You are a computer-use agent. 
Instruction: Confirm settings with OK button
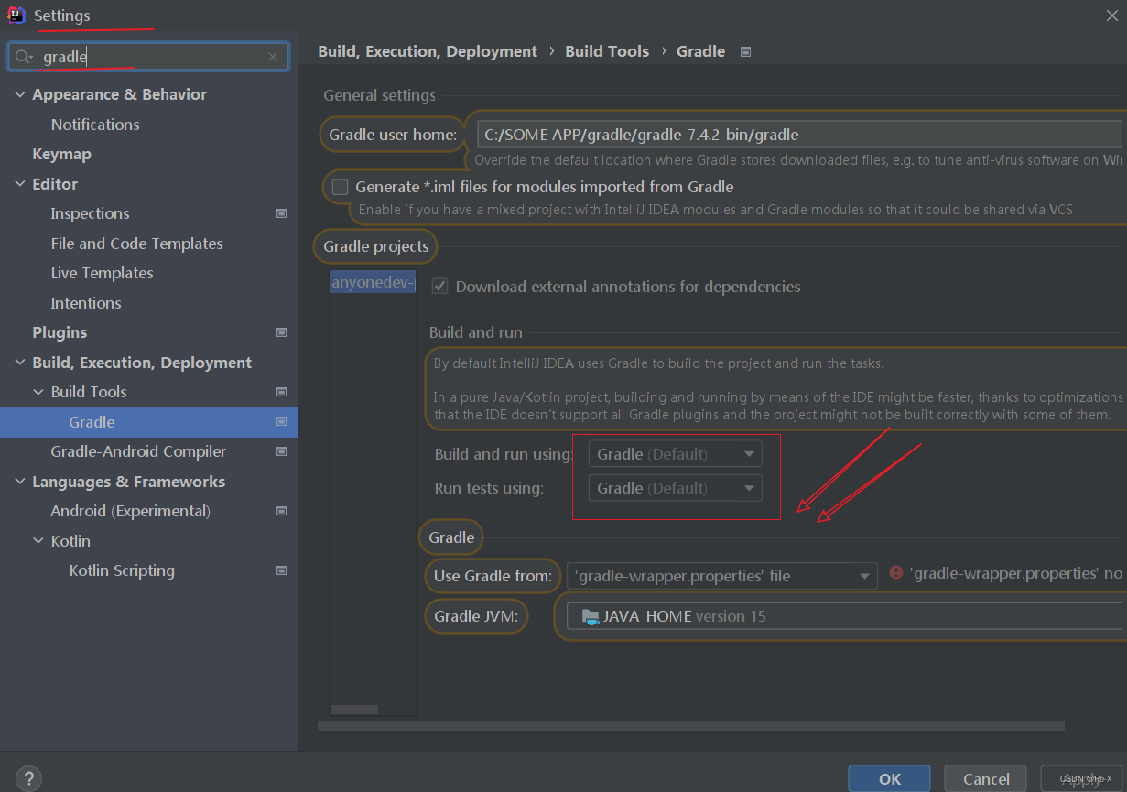[x=889, y=778]
